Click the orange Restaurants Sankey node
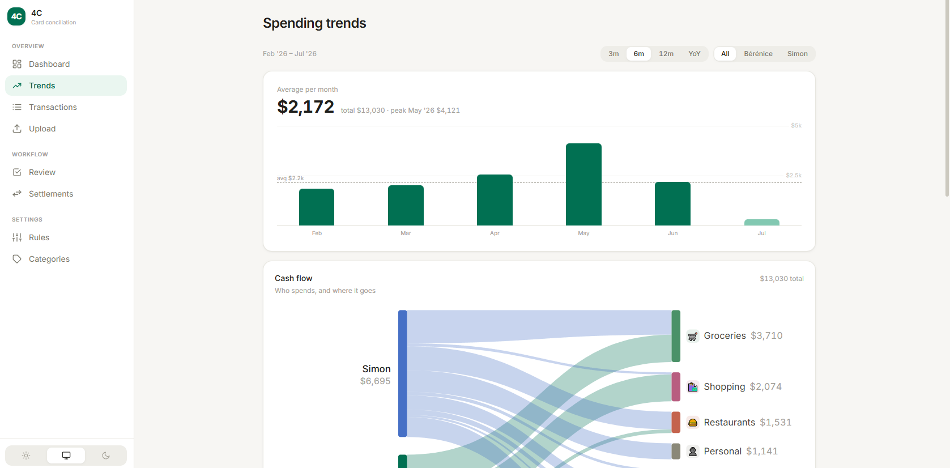 [676, 423]
